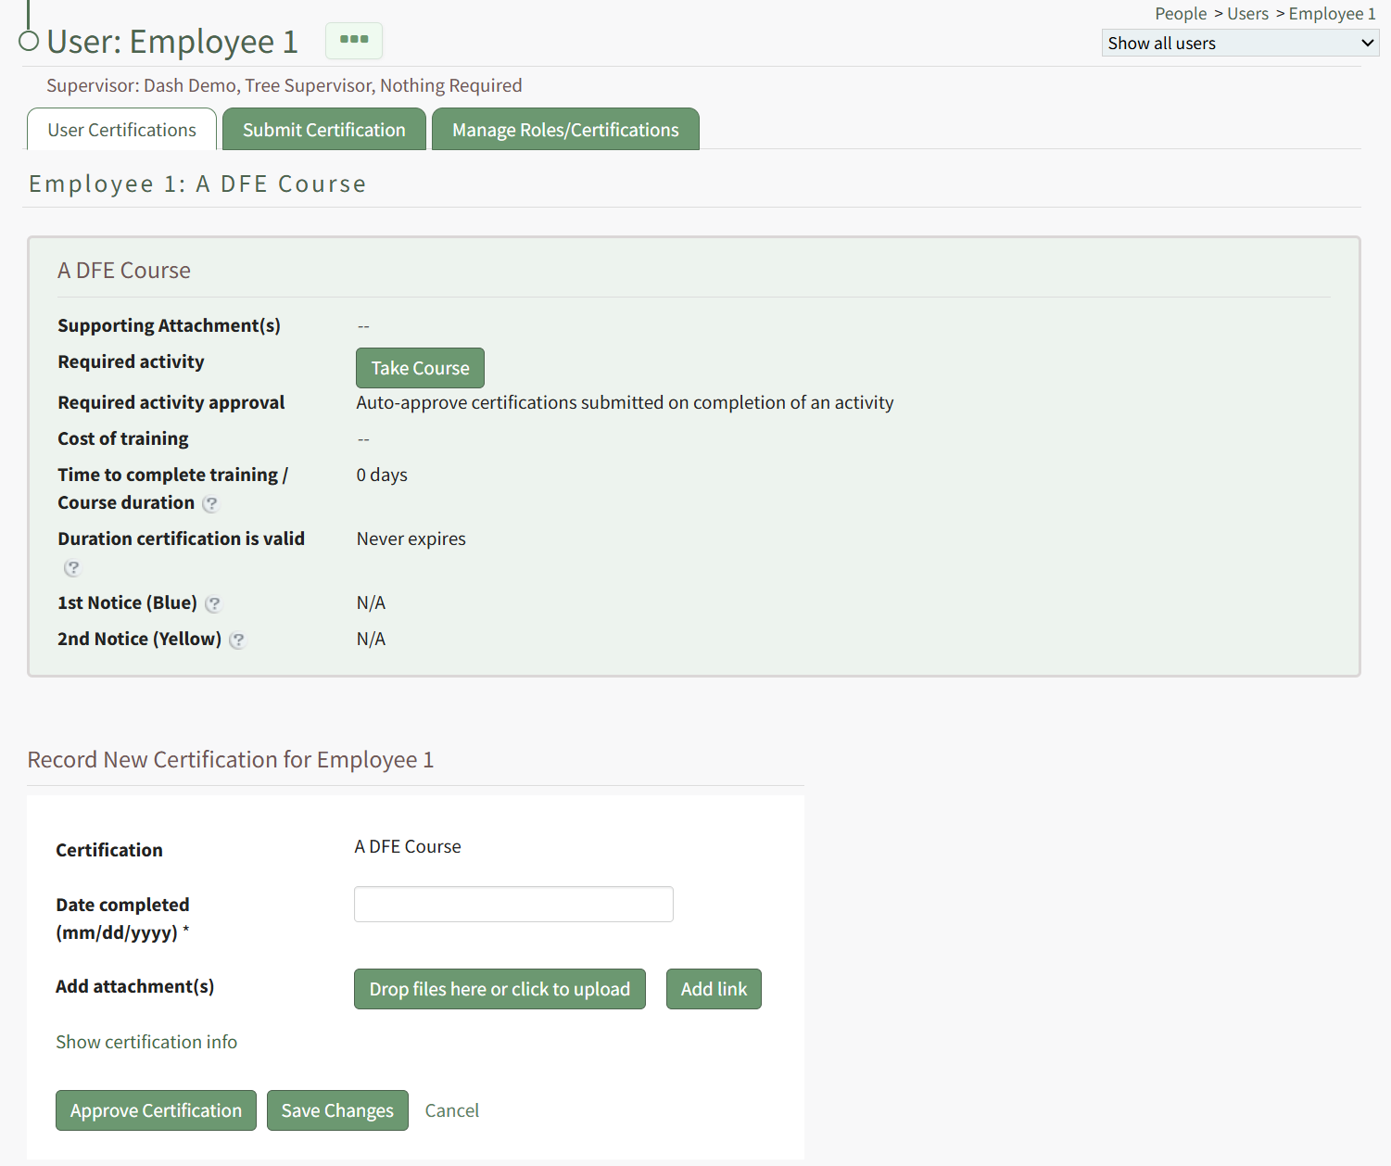Click help icon under Duration certification is valid
This screenshot has height=1166, width=1391.
click(72, 568)
